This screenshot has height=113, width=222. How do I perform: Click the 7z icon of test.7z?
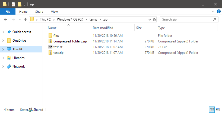click(50, 47)
